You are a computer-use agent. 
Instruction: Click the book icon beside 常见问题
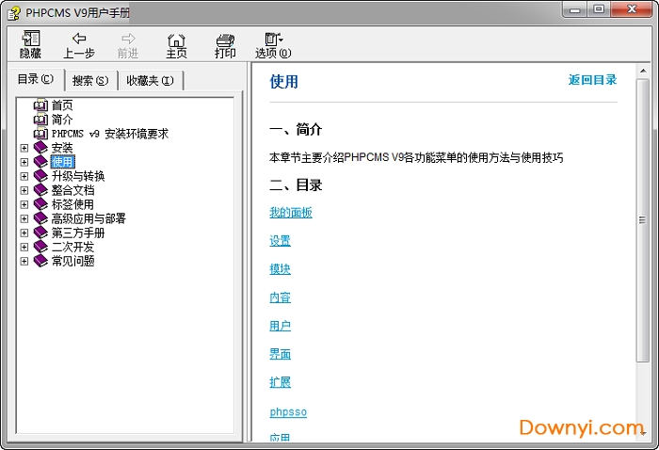(x=40, y=261)
